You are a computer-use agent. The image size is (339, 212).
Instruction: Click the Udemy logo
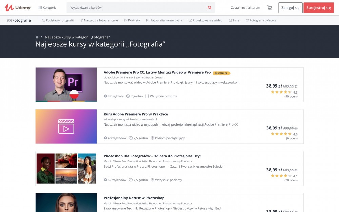(x=18, y=7)
